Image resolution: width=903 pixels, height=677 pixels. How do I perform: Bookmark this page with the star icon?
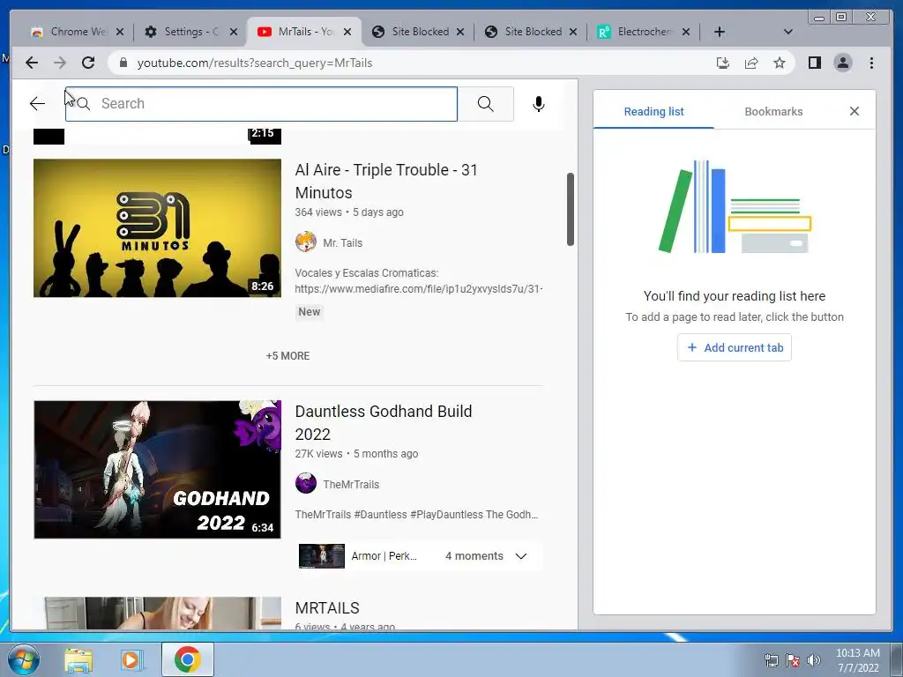click(780, 63)
